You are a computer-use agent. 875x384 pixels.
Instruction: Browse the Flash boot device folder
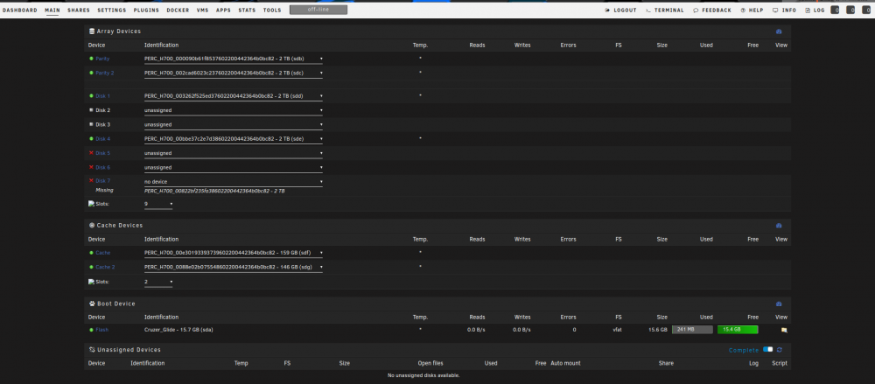tap(783, 330)
